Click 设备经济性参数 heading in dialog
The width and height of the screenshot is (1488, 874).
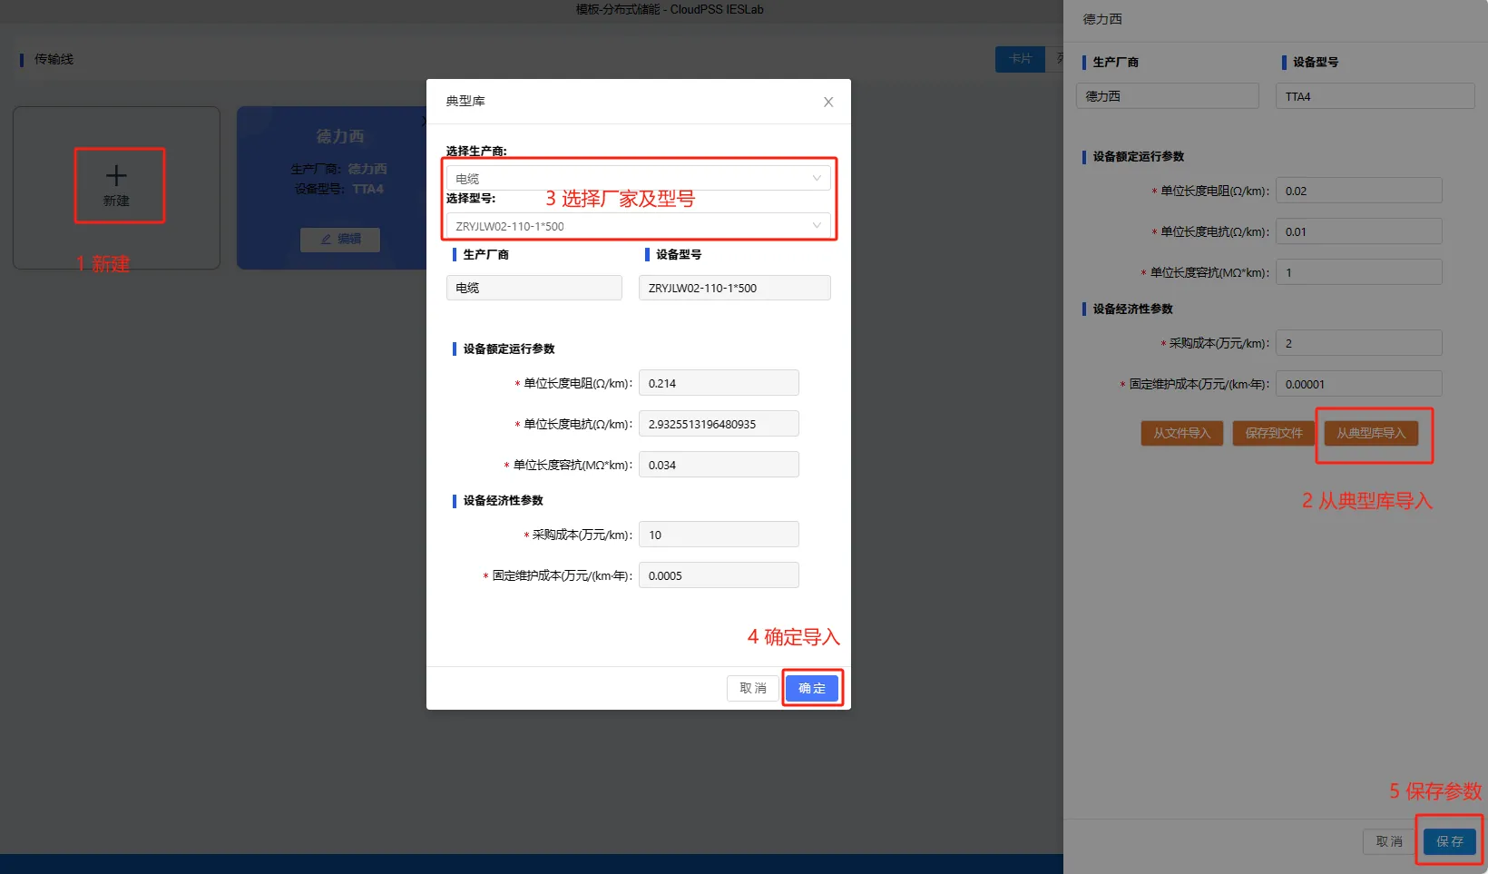tap(504, 500)
